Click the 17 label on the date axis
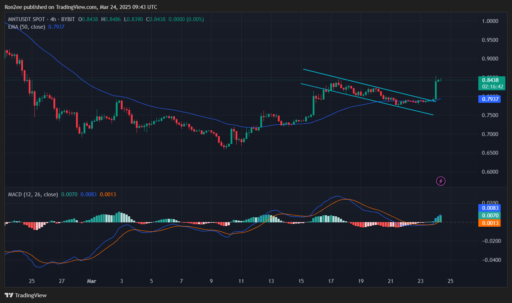512x303 pixels. [x=331, y=281]
